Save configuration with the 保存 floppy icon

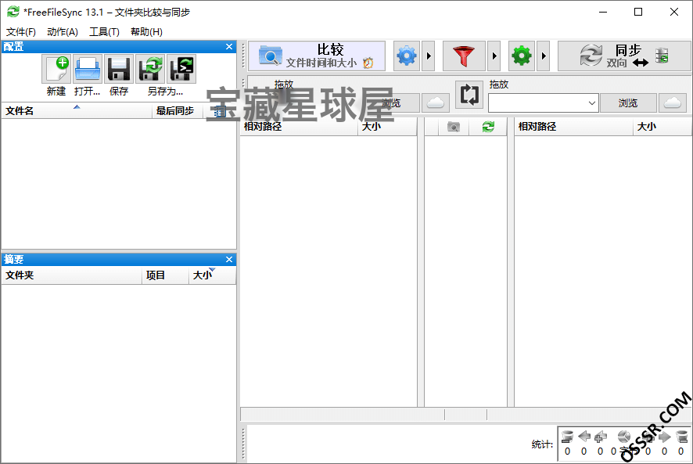119,69
